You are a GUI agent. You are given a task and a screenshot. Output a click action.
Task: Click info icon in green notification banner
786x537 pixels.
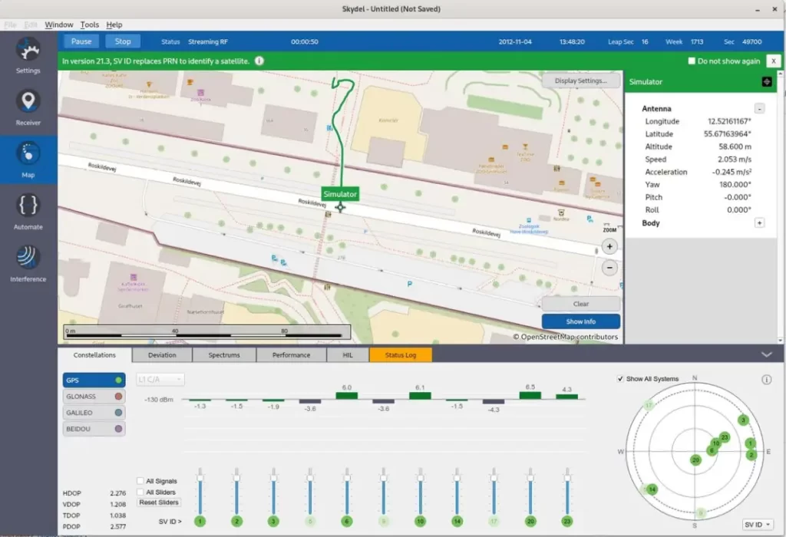pyautogui.click(x=259, y=61)
